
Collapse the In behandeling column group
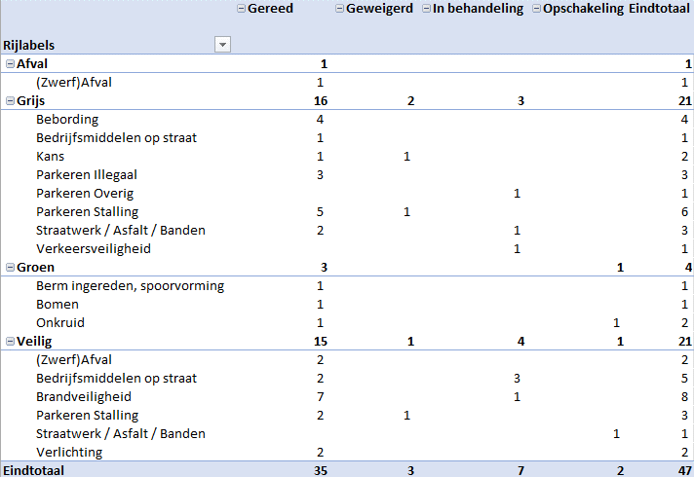click(x=427, y=9)
